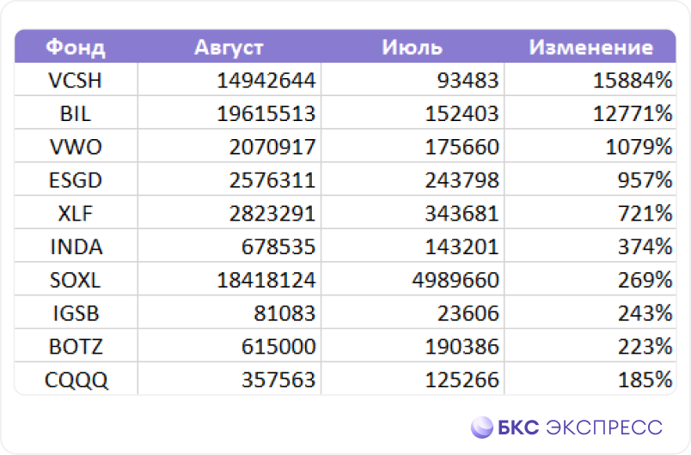
Task: Select the 14942644 August value
Action: [x=266, y=80]
